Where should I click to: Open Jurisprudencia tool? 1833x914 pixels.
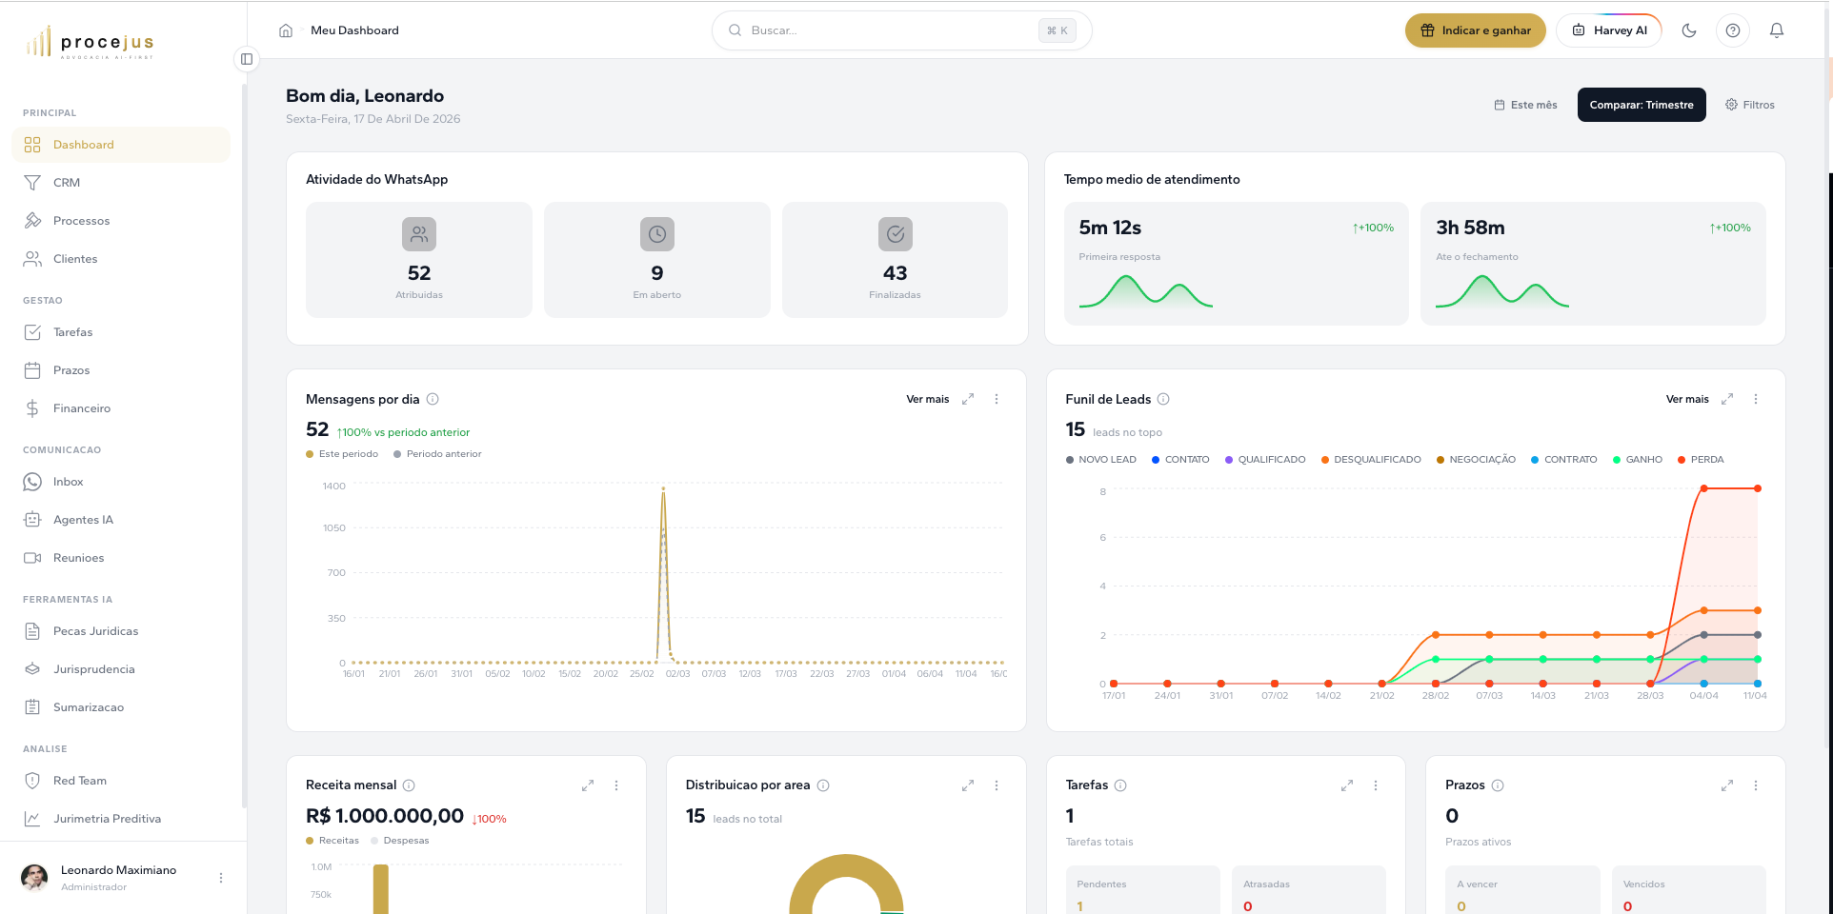[x=121, y=669]
